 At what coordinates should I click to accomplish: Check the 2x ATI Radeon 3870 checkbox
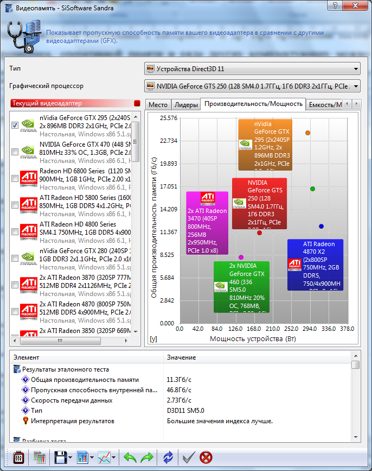click(15, 285)
